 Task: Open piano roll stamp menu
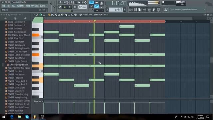(44, 15)
